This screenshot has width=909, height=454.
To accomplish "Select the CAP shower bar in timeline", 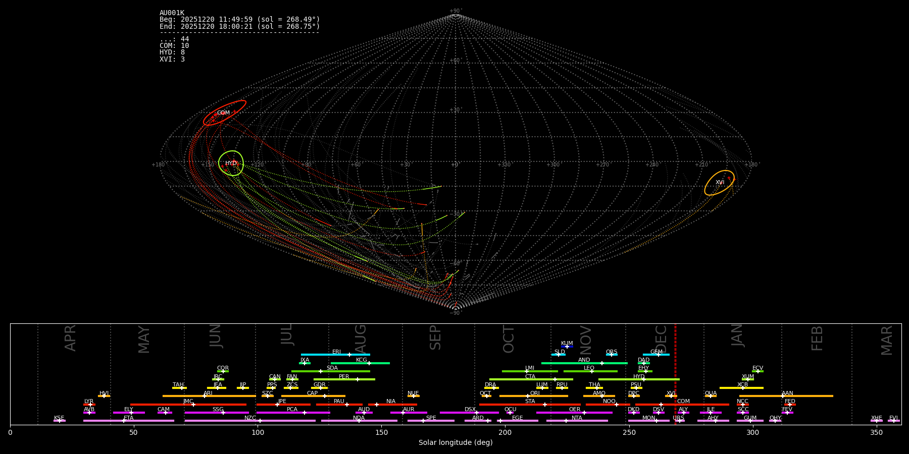I will click(x=313, y=396).
